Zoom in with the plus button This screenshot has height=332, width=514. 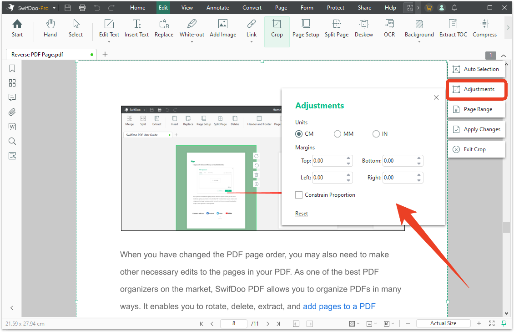coord(479,323)
